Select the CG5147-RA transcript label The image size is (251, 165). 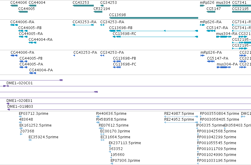217,28
